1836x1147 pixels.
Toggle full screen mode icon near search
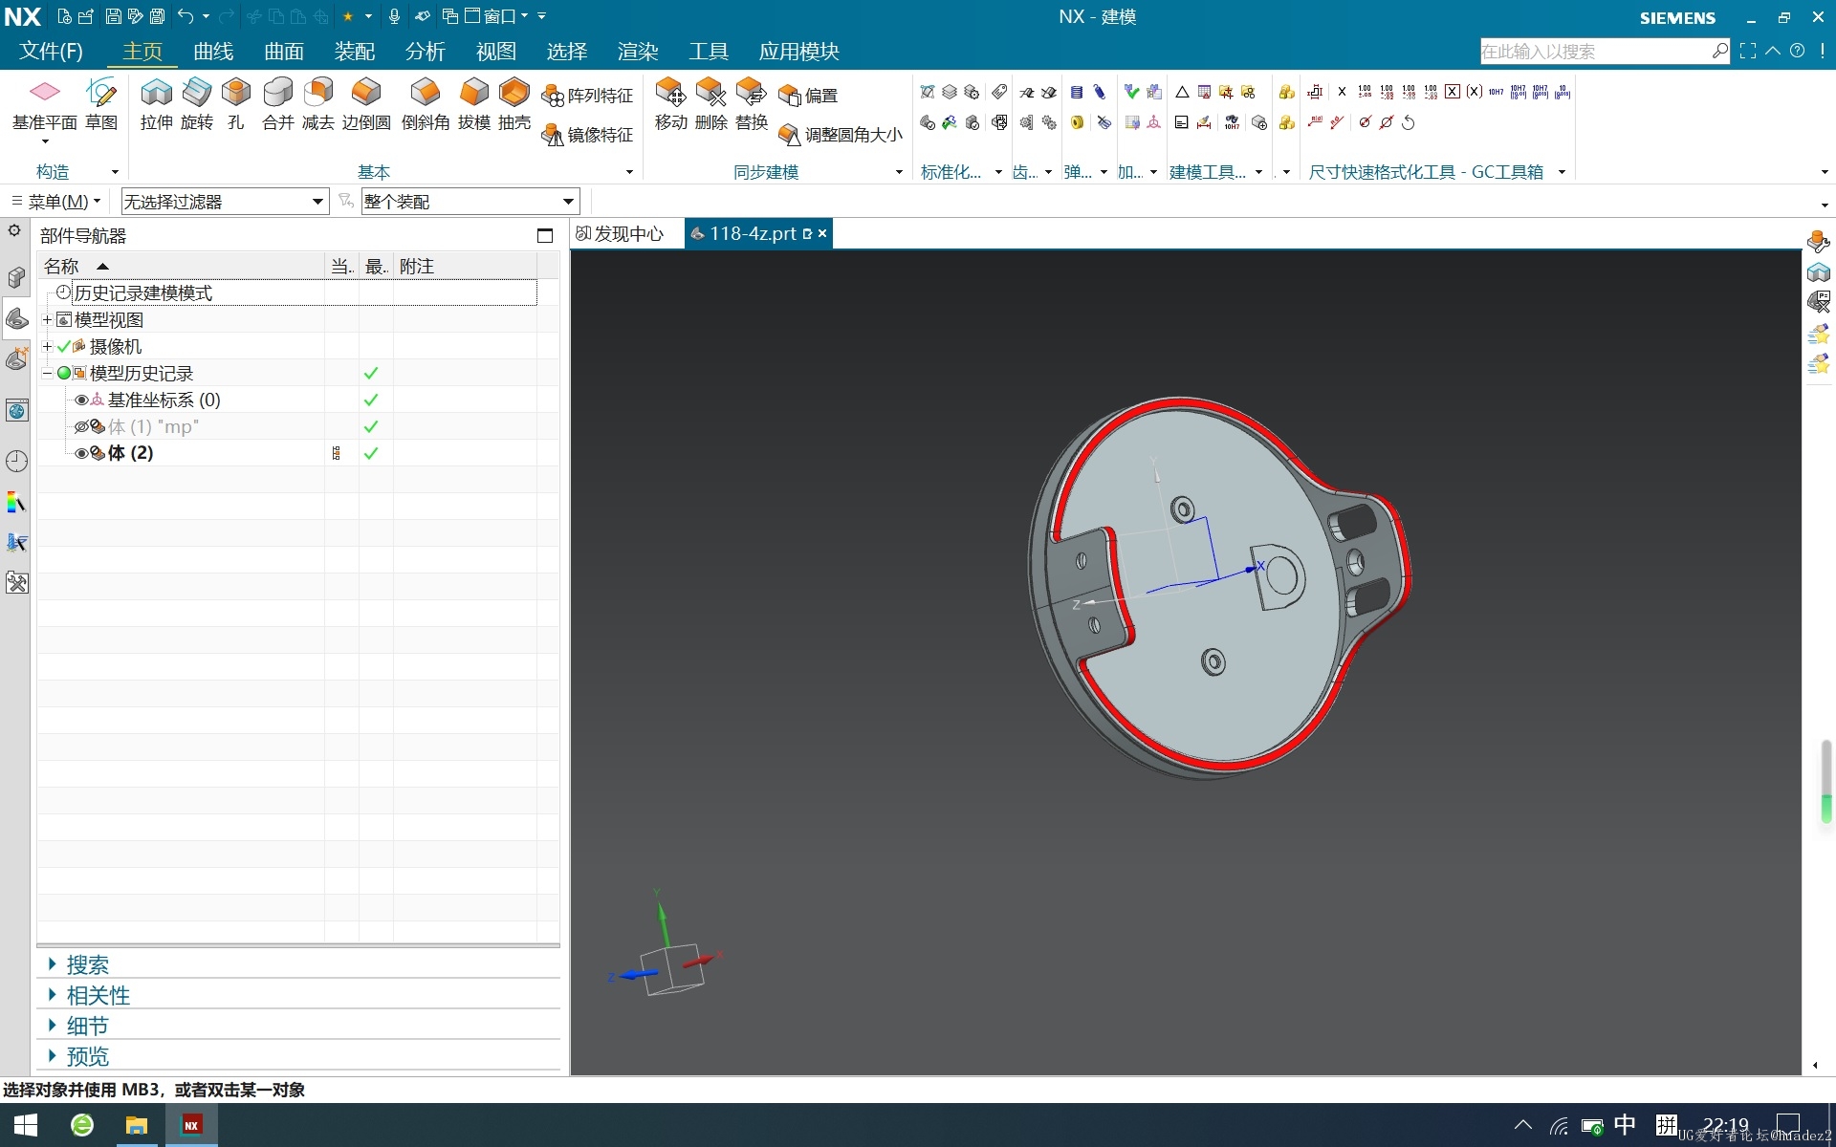[1748, 51]
